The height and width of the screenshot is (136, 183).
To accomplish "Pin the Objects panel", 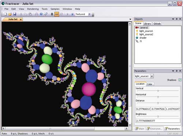I will coord(177,19).
